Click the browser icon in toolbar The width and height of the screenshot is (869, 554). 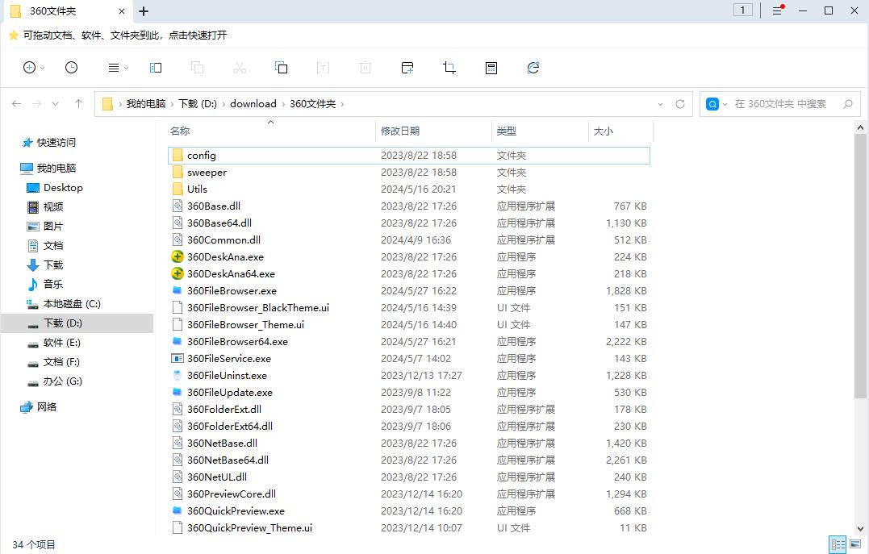[533, 68]
